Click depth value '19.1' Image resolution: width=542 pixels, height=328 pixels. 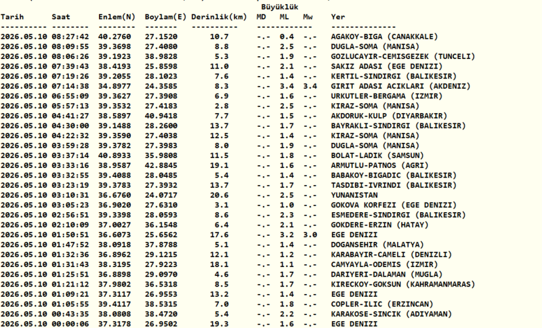219,165
